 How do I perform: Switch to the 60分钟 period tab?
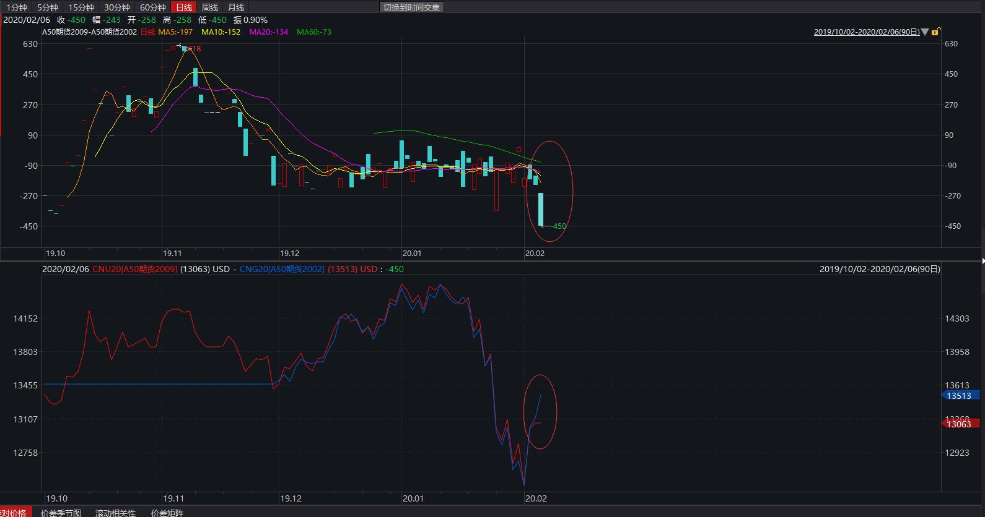coord(153,7)
